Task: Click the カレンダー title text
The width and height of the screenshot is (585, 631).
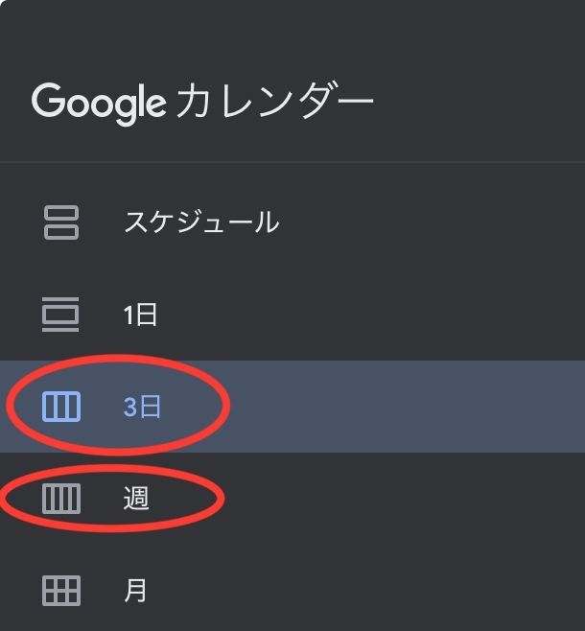Action: (274, 102)
